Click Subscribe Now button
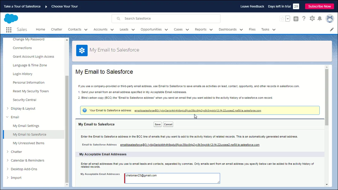Screen dimensions: 338x190 point(319,6)
